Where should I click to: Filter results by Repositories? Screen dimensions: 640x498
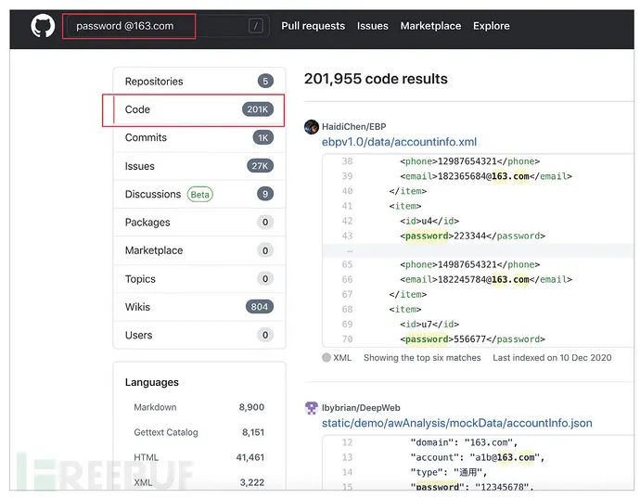pos(154,82)
